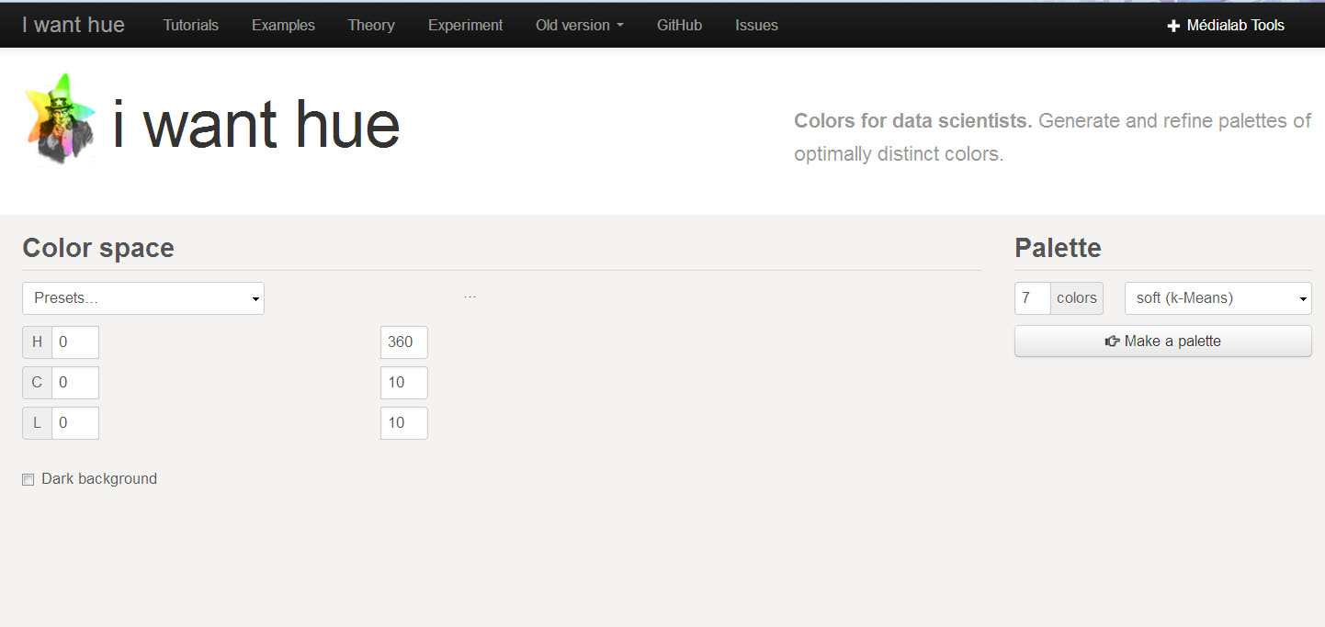The width and height of the screenshot is (1325, 627).
Task: Click the Uncle Sam star logo
Action: (60, 119)
